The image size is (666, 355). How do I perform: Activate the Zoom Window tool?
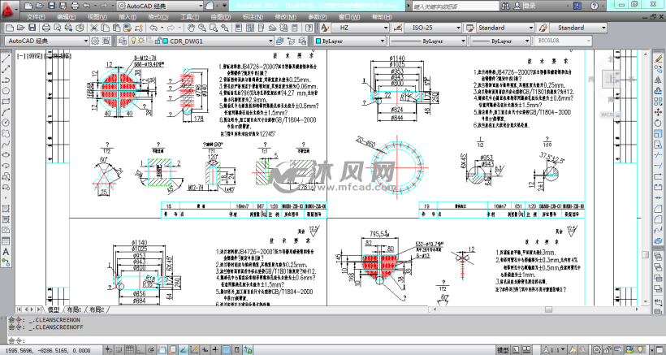click(214, 28)
